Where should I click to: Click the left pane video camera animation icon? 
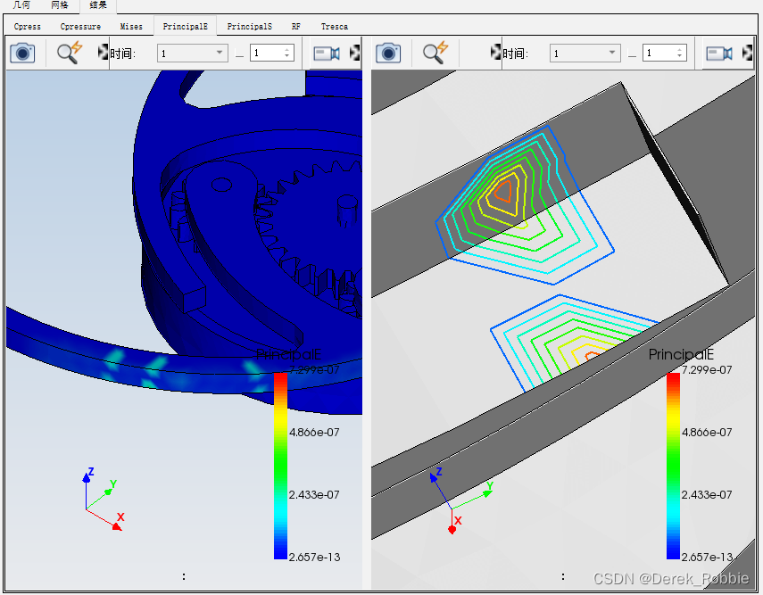327,53
